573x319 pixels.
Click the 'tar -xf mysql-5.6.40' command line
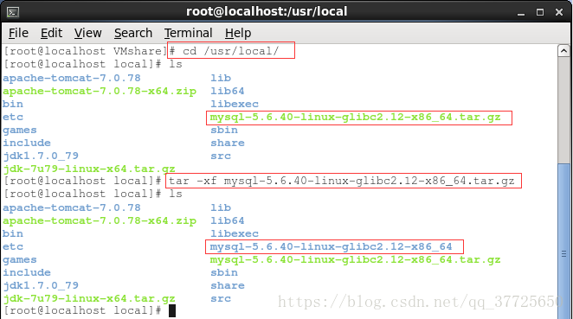click(x=342, y=181)
